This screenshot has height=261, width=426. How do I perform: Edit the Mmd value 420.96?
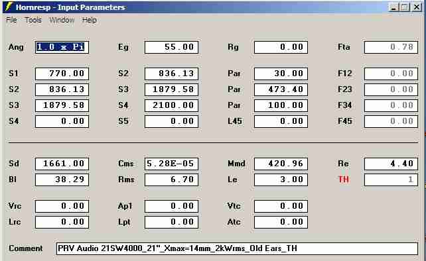point(281,164)
